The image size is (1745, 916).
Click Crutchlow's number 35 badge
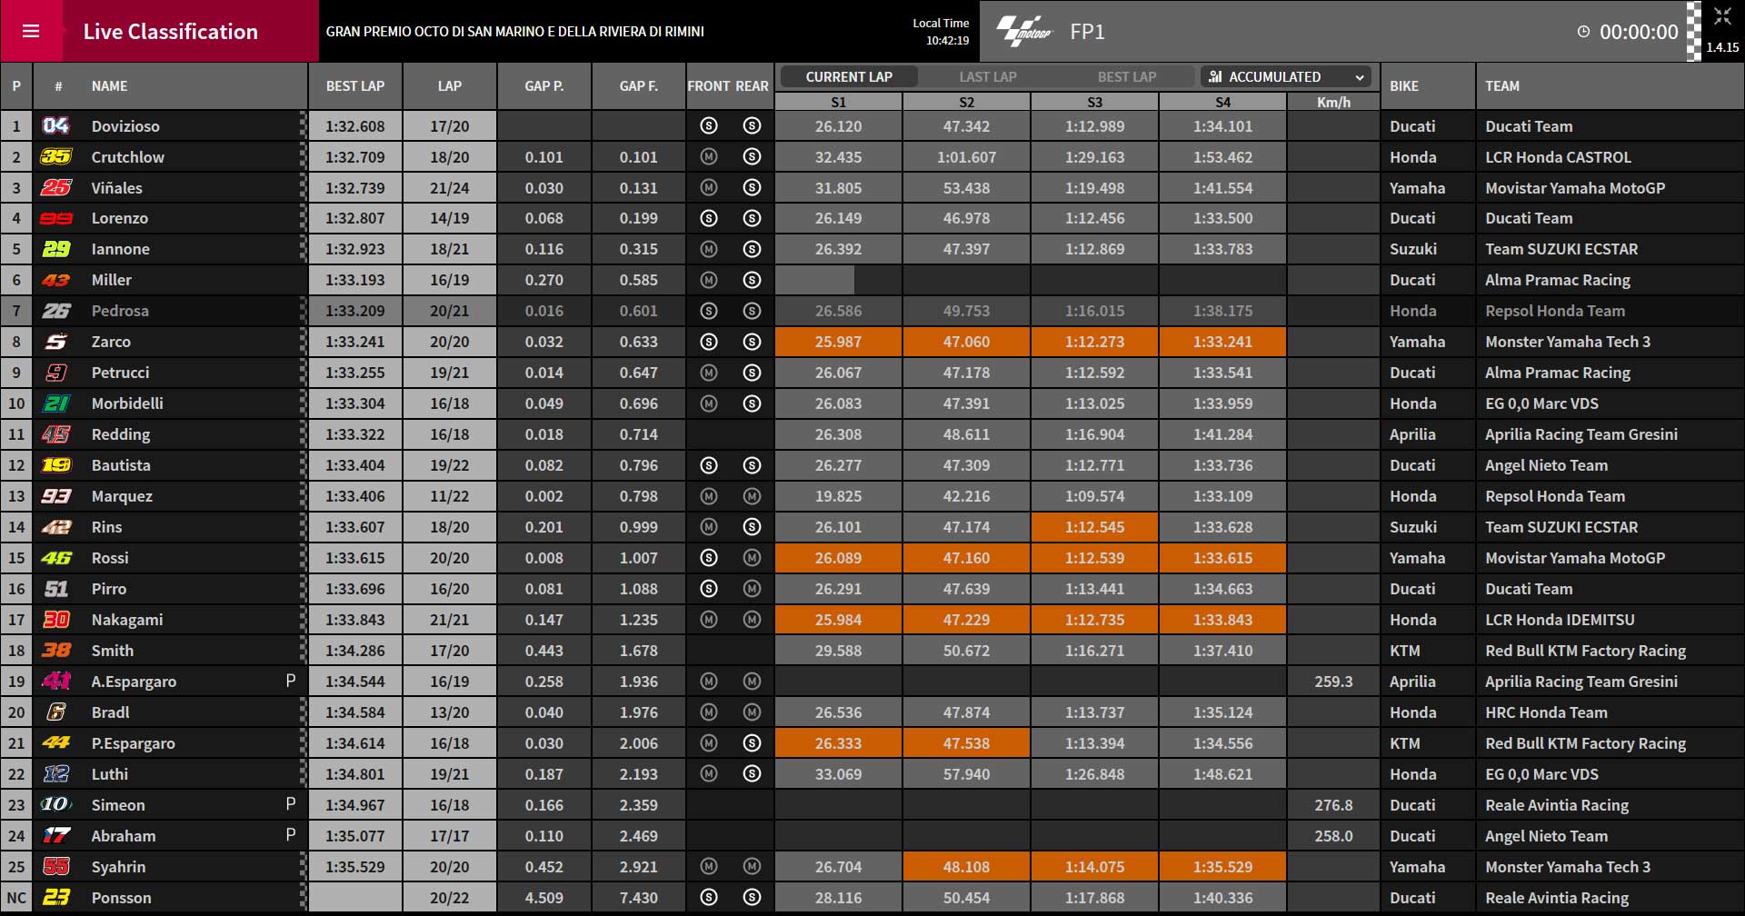pyautogui.click(x=55, y=157)
